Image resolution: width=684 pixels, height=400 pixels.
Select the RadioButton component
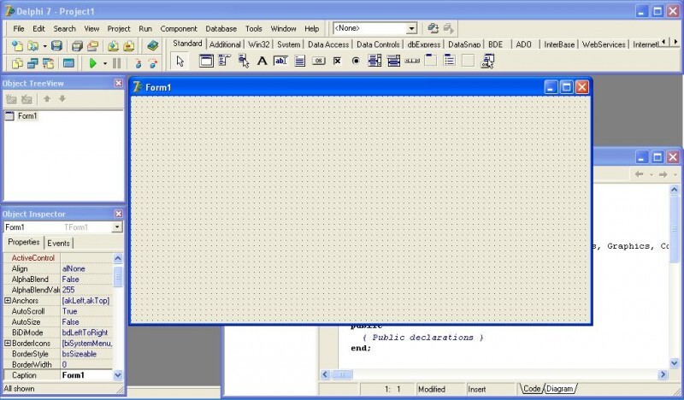356,61
